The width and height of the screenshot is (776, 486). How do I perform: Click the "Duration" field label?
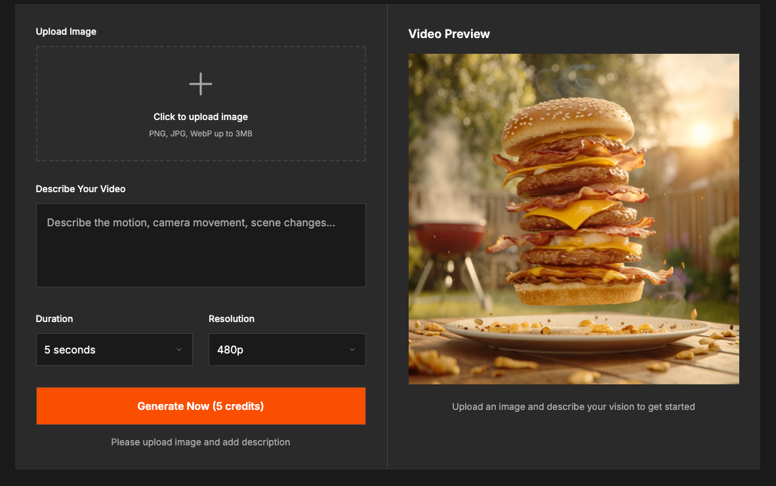(x=54, y=319)
